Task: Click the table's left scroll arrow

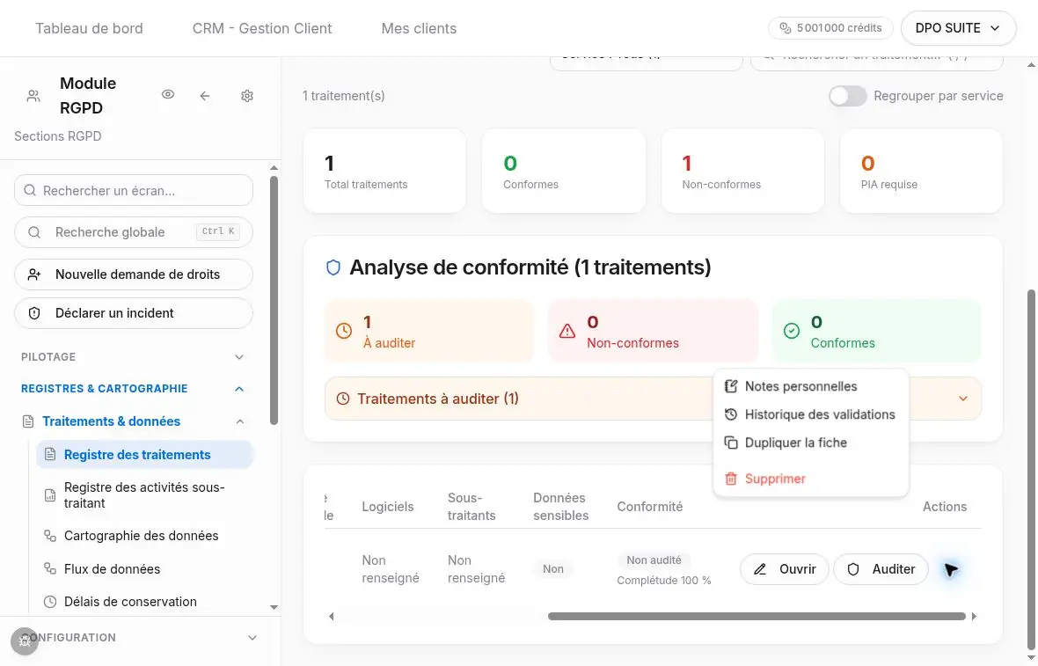Action: pos(331,617)
